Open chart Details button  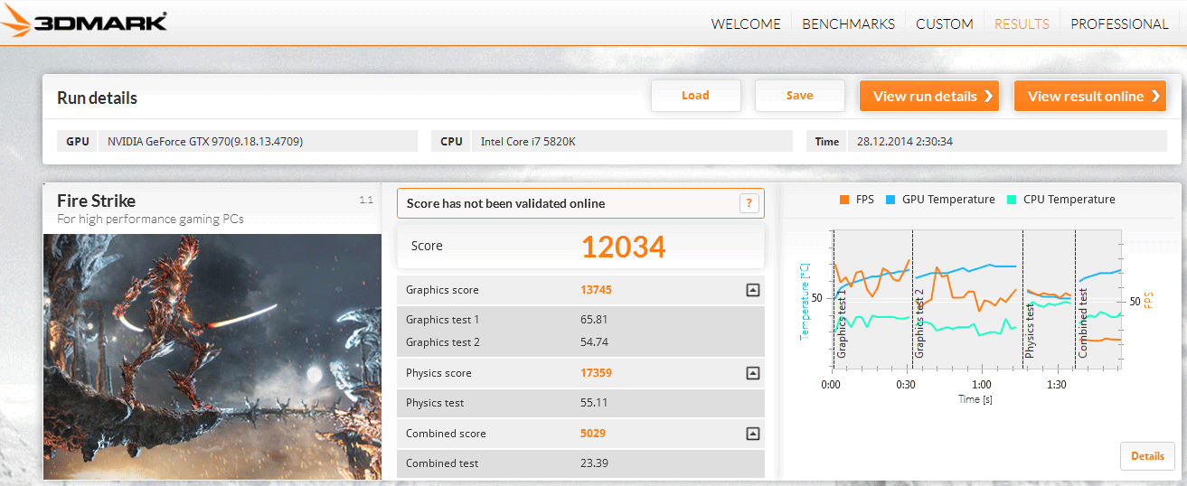point(1147,456)
